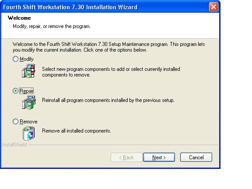Click the greyed-out Back button
252x189 pixels.
pyautogui.click(x=126, y=157)
